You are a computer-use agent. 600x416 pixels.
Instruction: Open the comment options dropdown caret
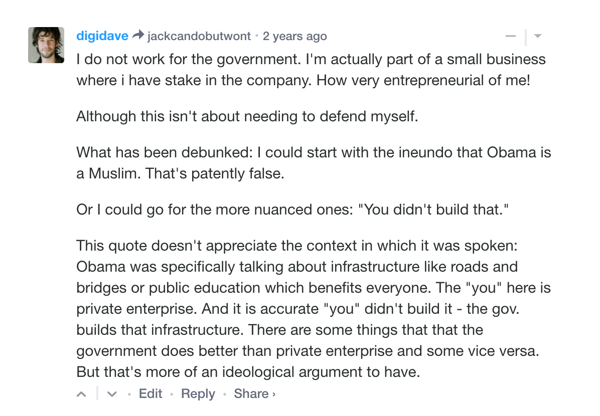pos(538,37)
